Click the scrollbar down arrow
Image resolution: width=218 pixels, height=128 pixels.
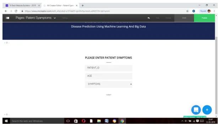click(216, 116)
